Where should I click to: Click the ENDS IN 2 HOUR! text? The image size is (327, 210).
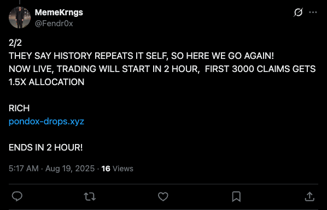[46, 148]
